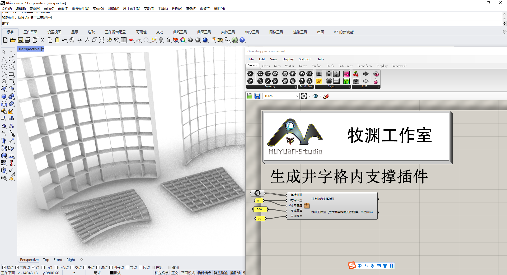
Task: Click the Grasshopper Panel yellow icon
Action: coord(319,81)
